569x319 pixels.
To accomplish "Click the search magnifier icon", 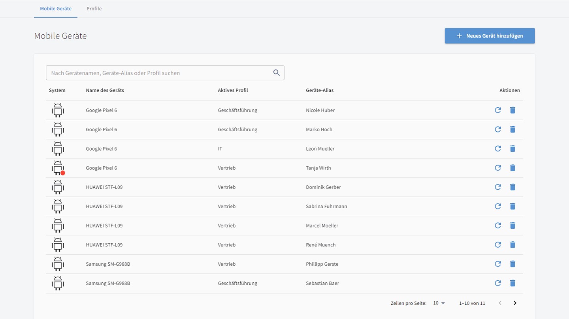I will click(x=276, y=73).
